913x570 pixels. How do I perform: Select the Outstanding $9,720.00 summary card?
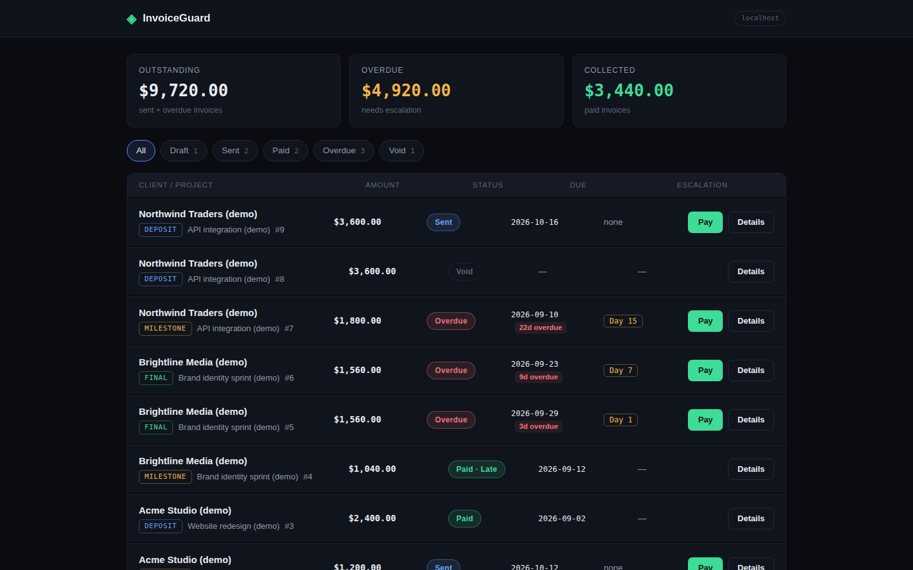(x=233, y=91)
